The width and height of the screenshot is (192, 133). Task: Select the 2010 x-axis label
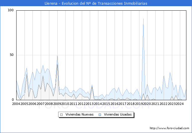[x=65, y=104]
